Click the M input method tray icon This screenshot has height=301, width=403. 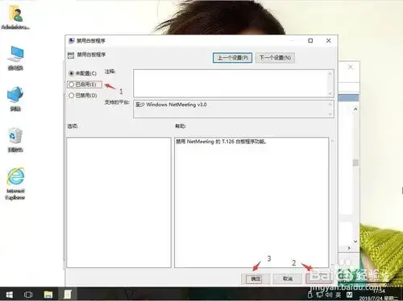coord(349,295)
